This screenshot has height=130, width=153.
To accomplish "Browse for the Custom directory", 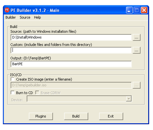I will [x=137, y=50].
